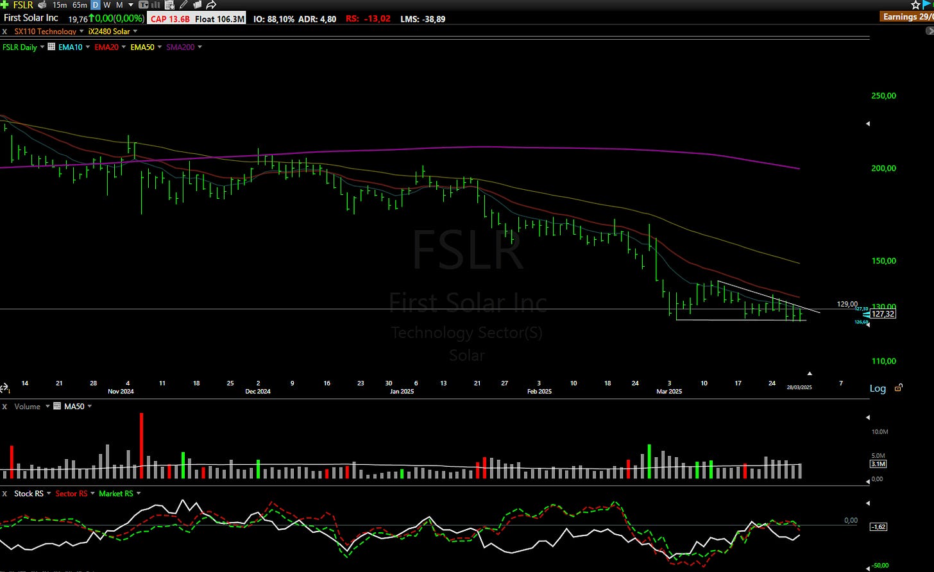Click the orange lock icon beside Log
Screen dimensions: 934x572
click(x=899, y=388)
